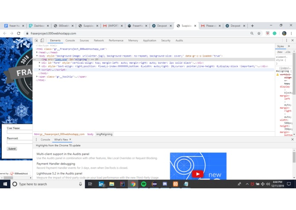
Task: Reload the page in Chrome
Action: tap(18, 33)
